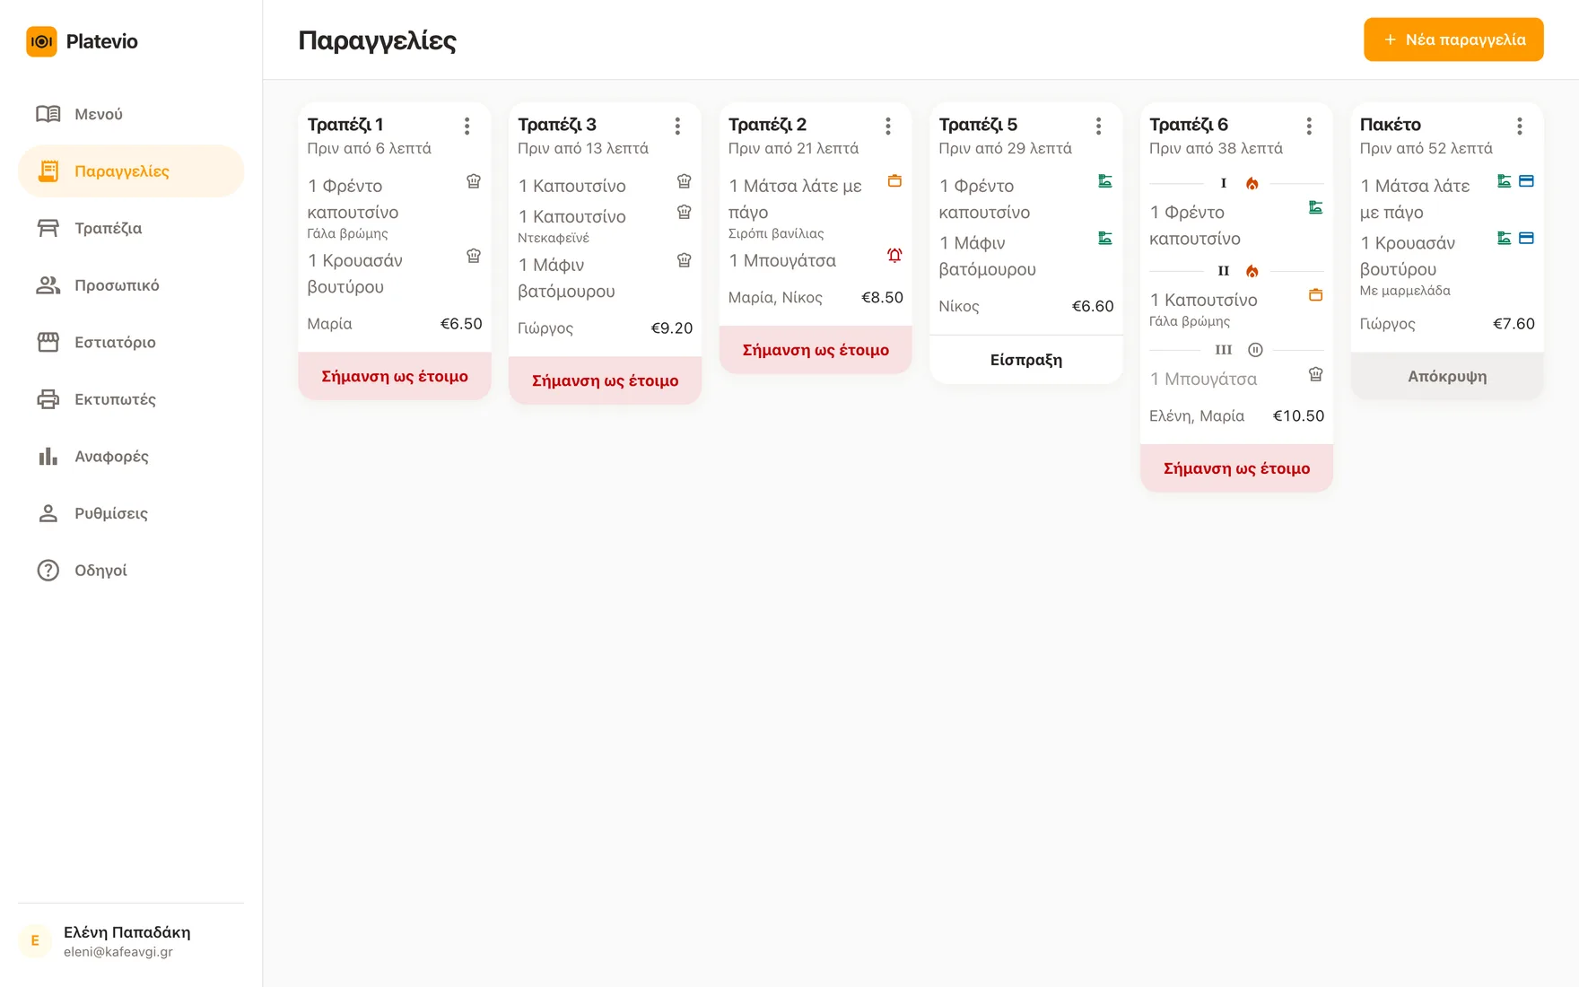Open the options menu on Τραπέζι 2 card
The height and width of the screenshot is (987, 1579).
888,127
